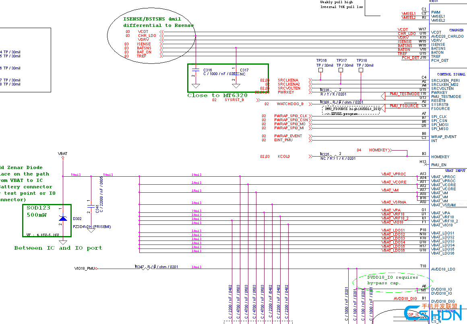Click the 'SOD123' package note
The image size is (467, 324).
(38, 208)
